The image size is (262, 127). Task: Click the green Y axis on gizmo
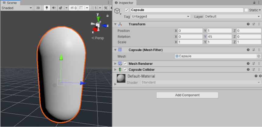tap(98, 18)
